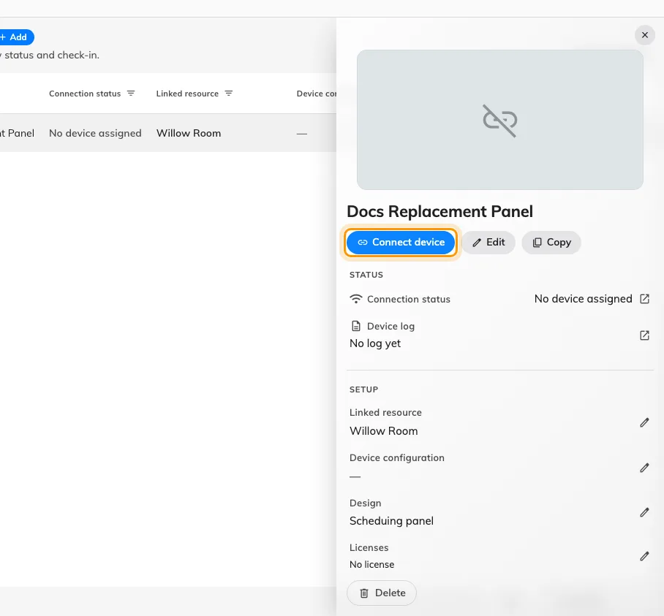Click the Connect device button

(x=401, y=243)
